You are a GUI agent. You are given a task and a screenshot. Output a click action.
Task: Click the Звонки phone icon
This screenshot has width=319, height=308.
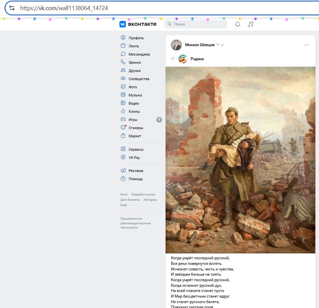(123, 62)
